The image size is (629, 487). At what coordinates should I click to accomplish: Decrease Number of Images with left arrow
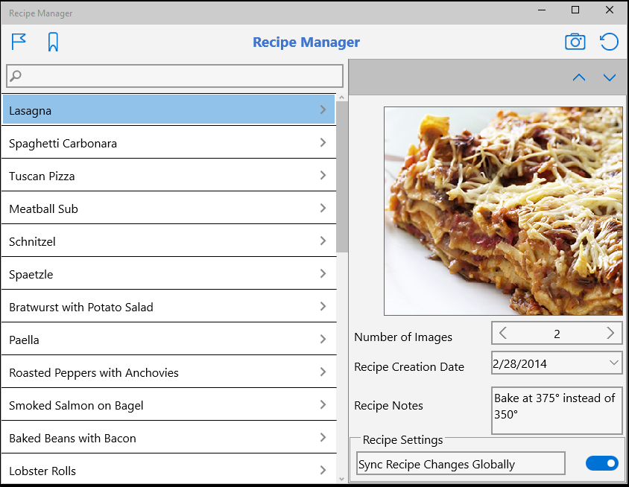click(x=502, y=333)
